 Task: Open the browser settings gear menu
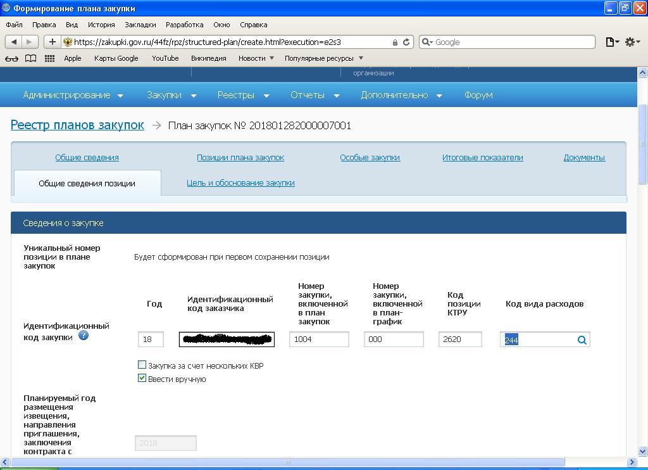coord(631,42)
